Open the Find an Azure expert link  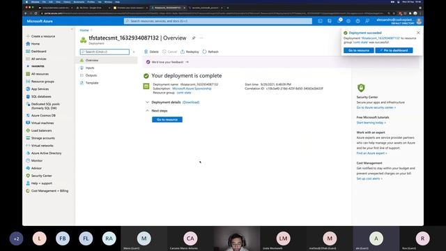[371, 153]
